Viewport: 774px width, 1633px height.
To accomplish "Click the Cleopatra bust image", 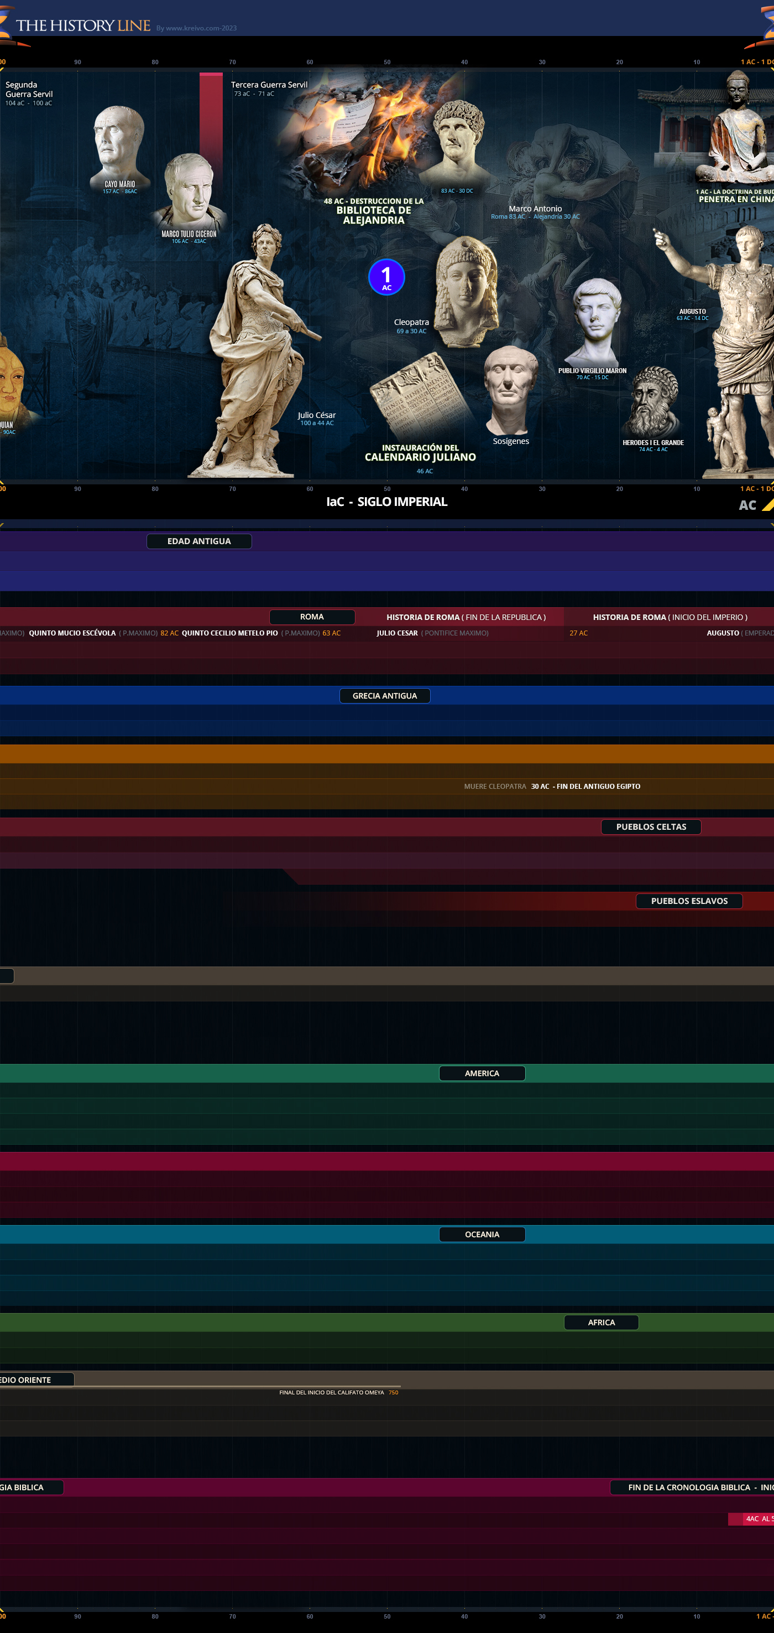I will (467, 292).
